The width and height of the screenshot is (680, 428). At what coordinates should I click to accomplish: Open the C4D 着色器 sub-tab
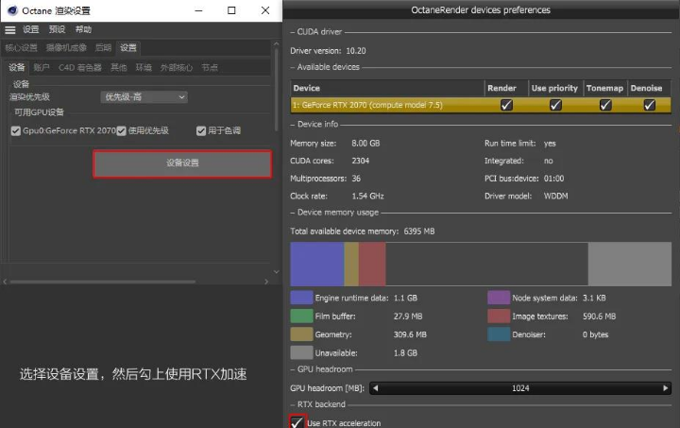(x=79, y=67)
